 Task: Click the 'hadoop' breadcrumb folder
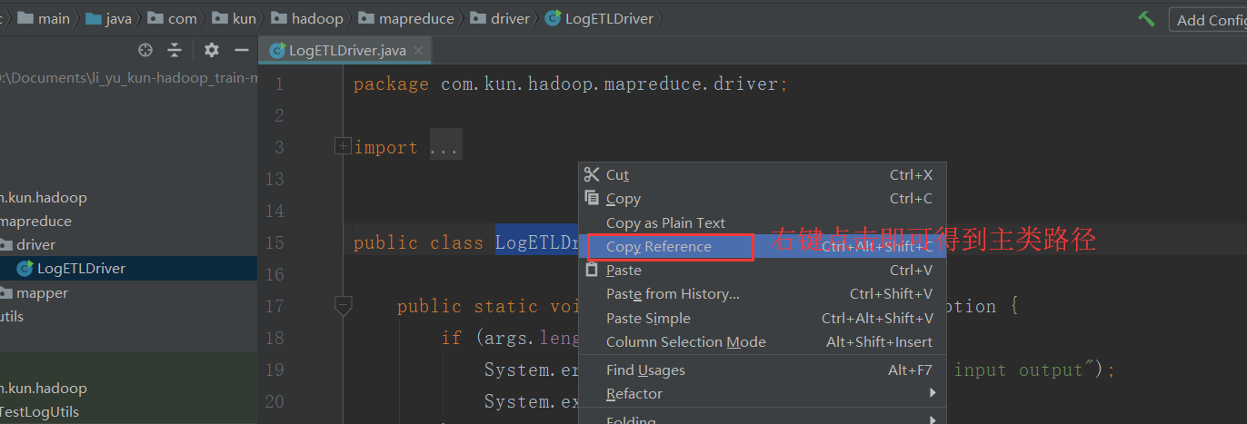click(x=307, y=18)
